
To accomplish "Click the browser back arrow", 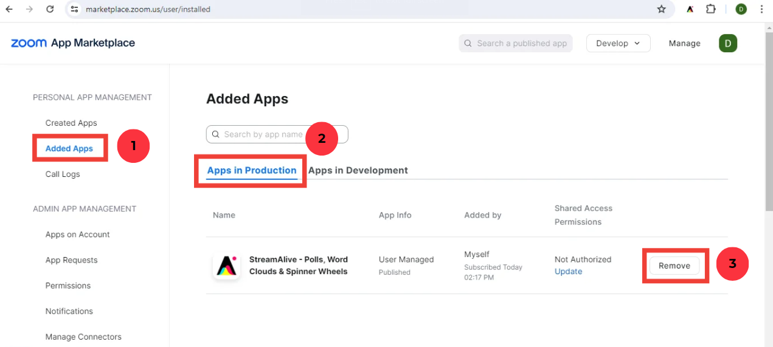I will (x=9, y=9).
